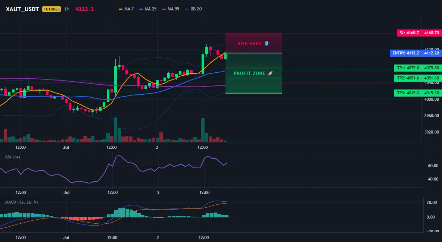Screen dimensions: 442x242
Task: Click the RISK AREA label
Action: (x=249, y=44)
